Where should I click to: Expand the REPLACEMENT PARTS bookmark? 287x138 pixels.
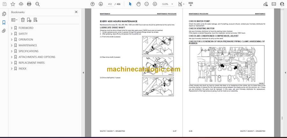click(x=12, y=63)
